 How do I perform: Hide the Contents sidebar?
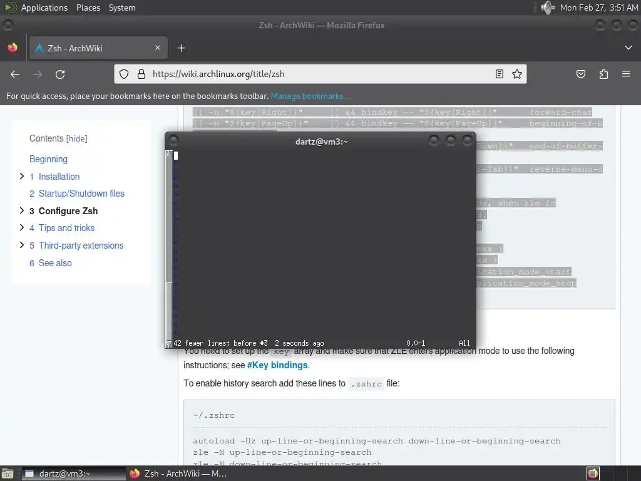coord(77,138)
